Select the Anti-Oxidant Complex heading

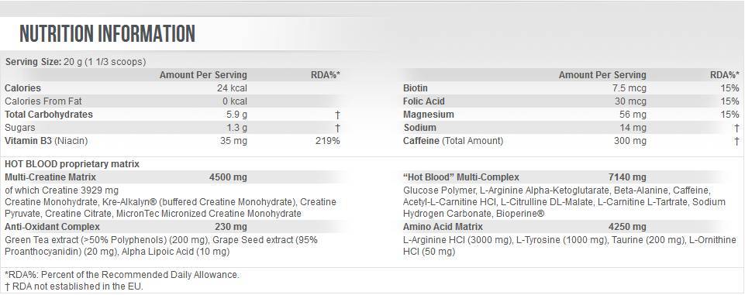[52, 227]
